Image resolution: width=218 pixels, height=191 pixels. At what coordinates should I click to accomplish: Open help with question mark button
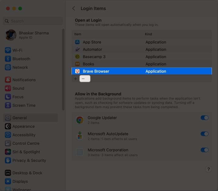pos(208,169)
